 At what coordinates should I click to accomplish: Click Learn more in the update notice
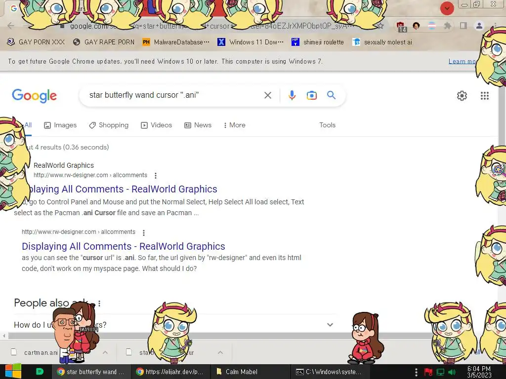[x=462, y=61]
